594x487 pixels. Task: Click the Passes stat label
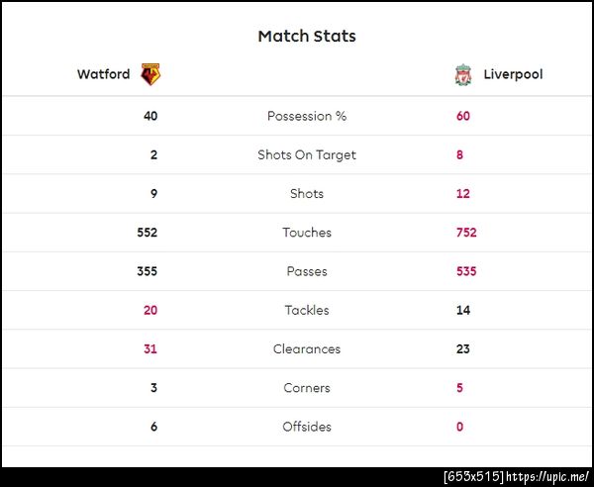point(307,271)
